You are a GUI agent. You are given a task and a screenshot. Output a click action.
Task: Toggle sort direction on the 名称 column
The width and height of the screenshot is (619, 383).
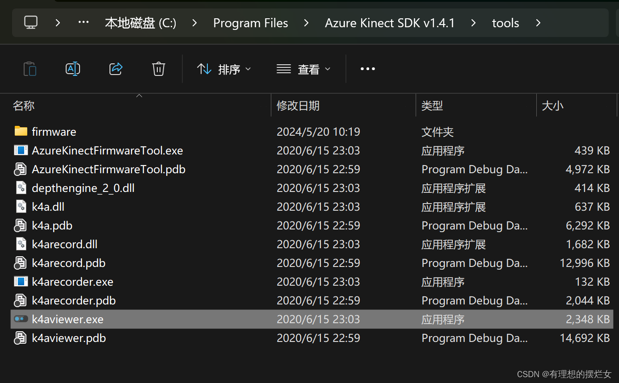click(x=23, y=105)
